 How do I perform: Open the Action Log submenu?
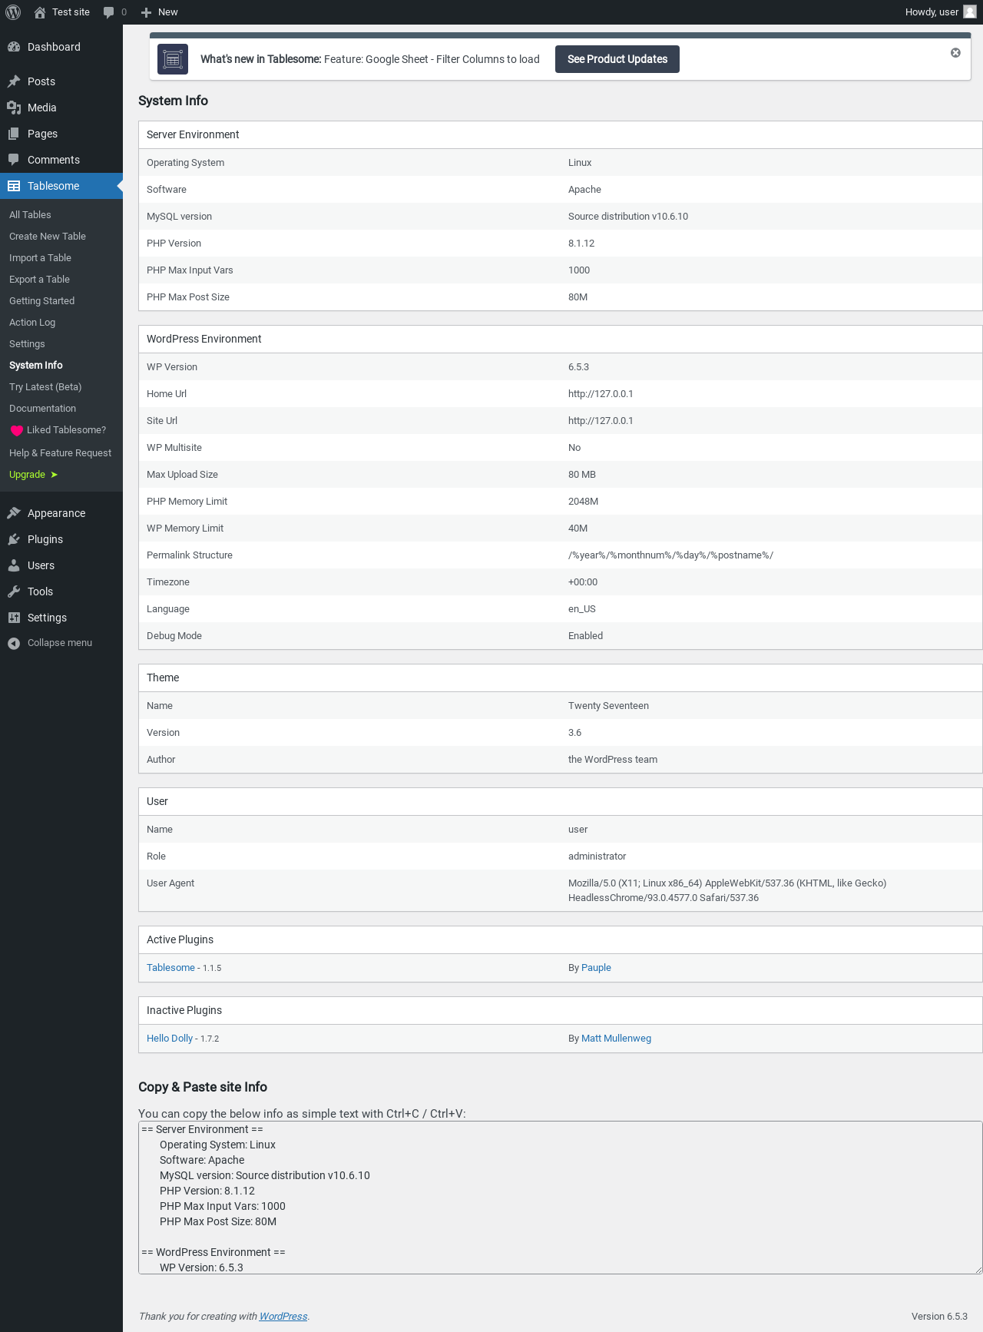(32, 323)
